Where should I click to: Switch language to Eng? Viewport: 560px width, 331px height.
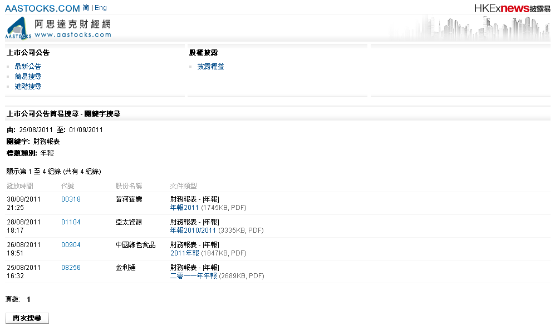(x=101, y=8)
